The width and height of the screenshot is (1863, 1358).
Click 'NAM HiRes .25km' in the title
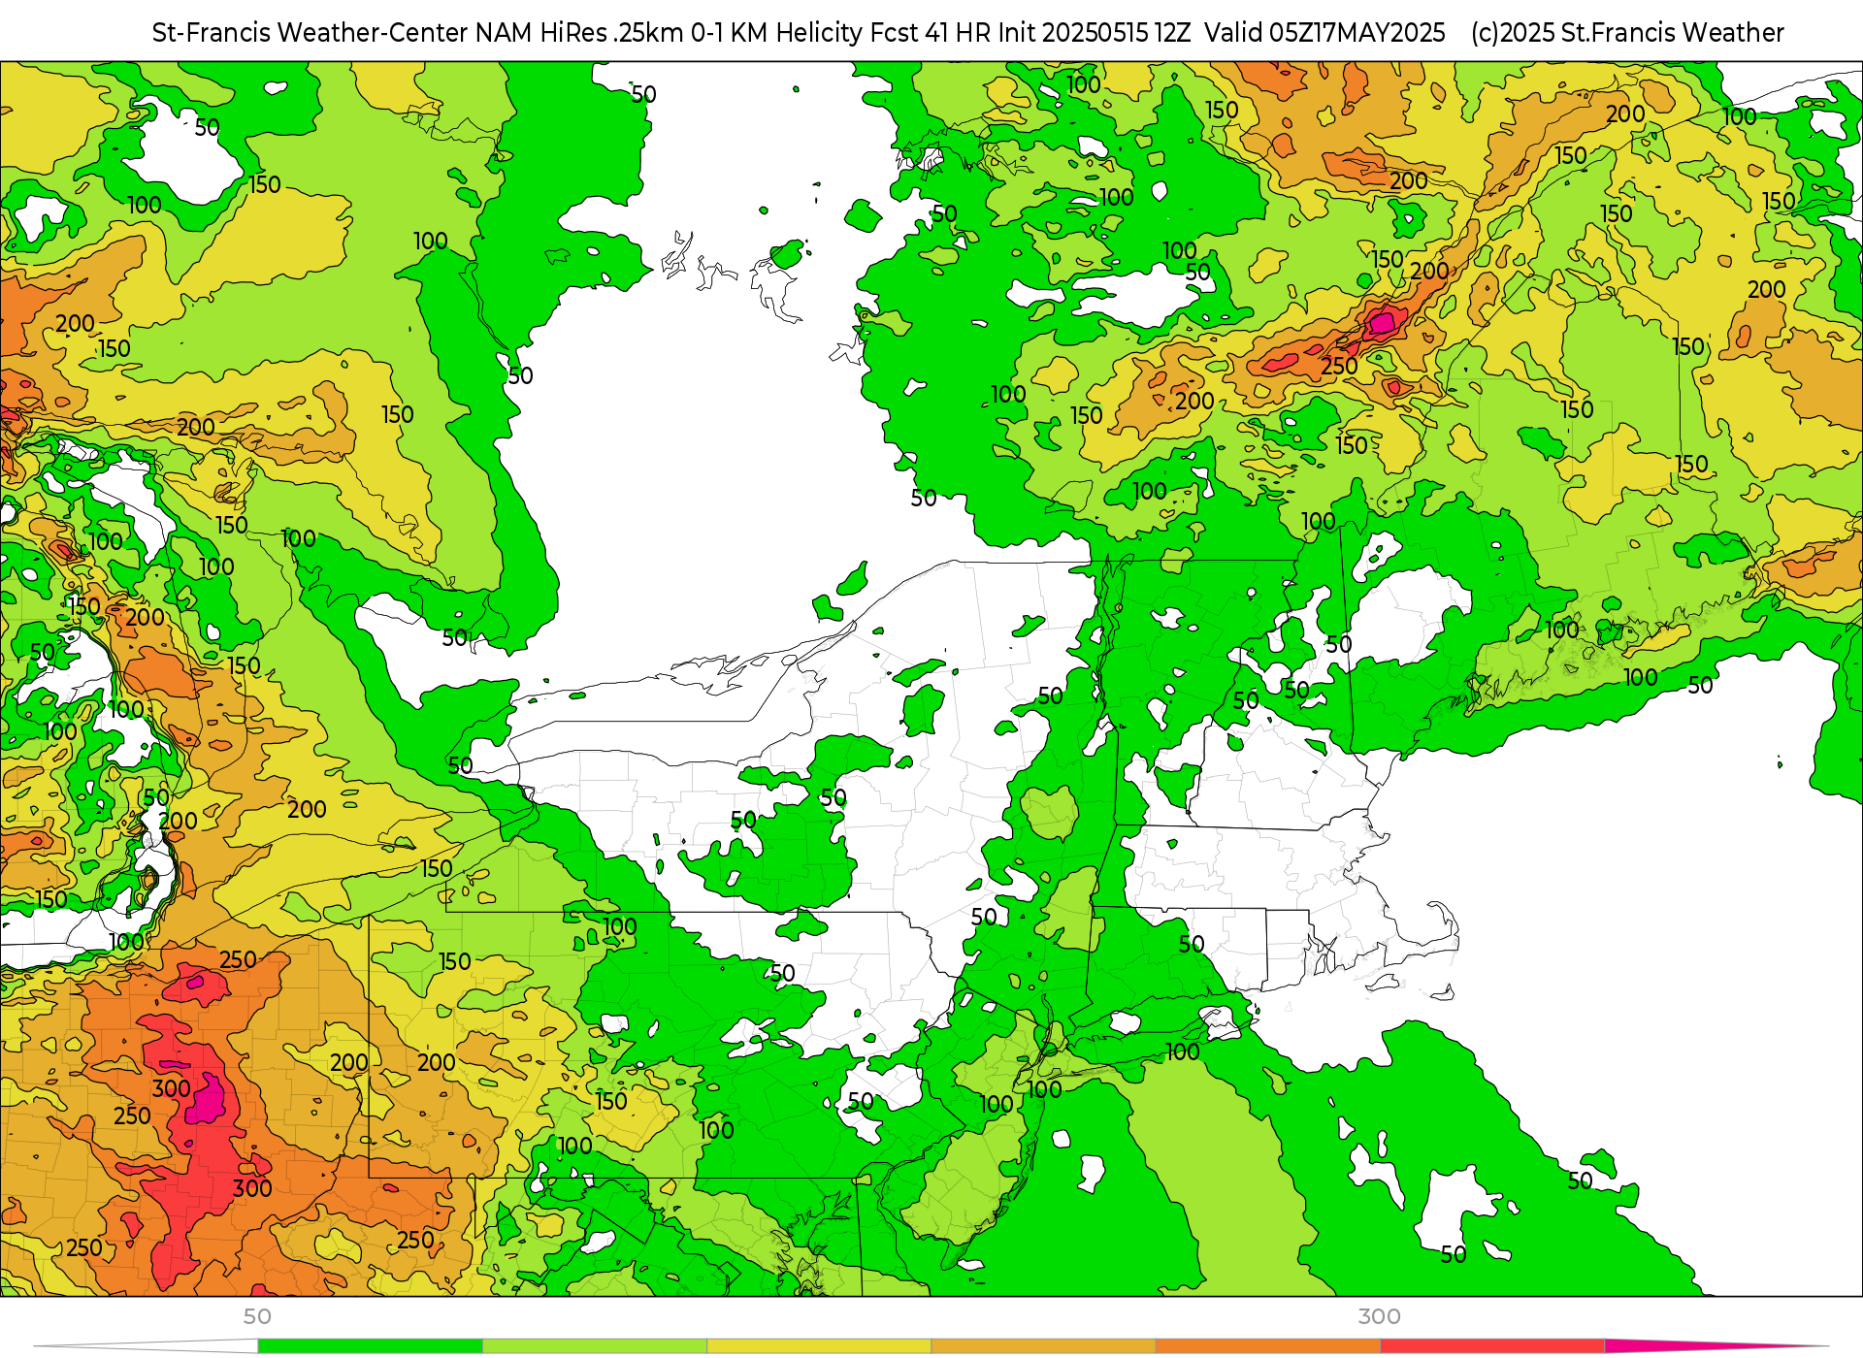coord(579,33)
